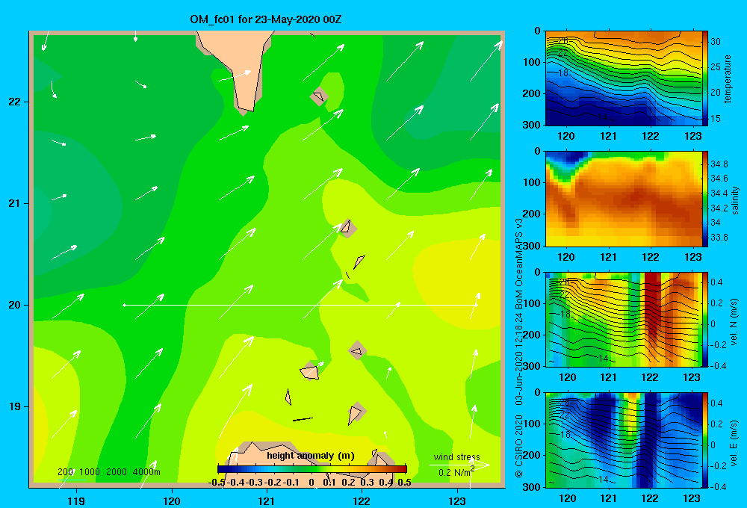Open the northward velocity cross-section plot
The image size is (747, 508).
point(624,319)
